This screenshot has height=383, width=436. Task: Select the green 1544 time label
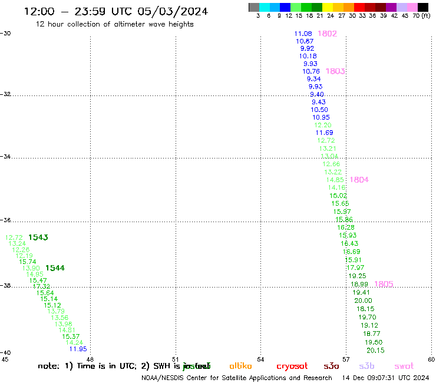pos(55,268)
